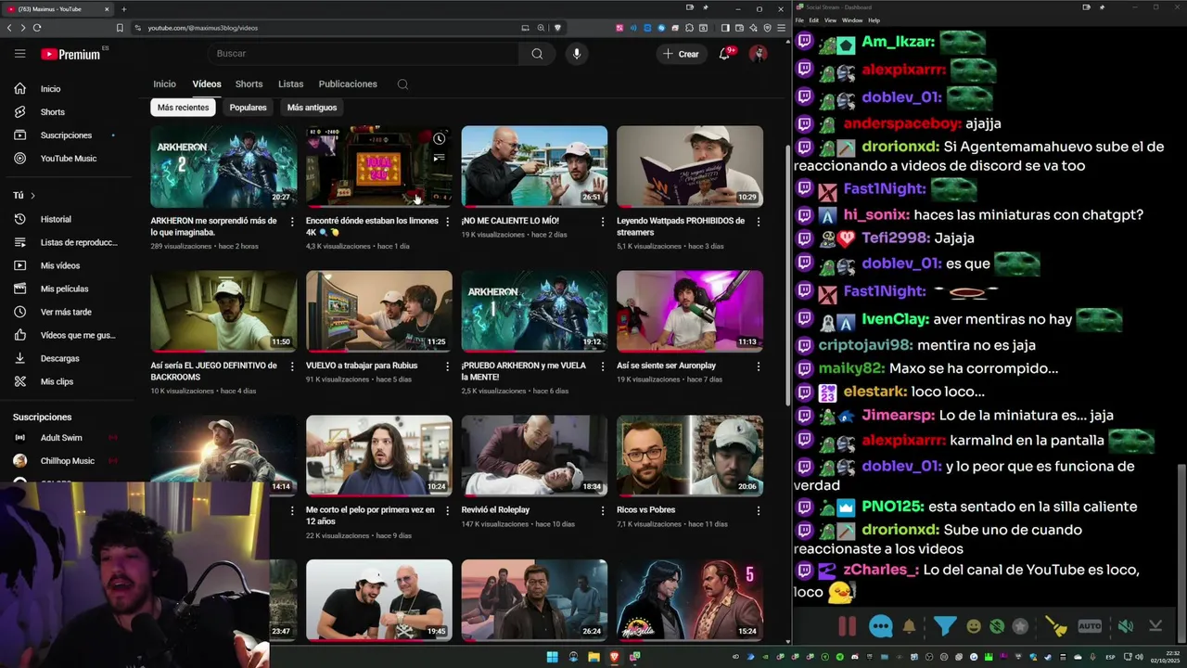Open options for Ricos vs Pobres video
The image size is (1187, 668).
click(759, 511)
